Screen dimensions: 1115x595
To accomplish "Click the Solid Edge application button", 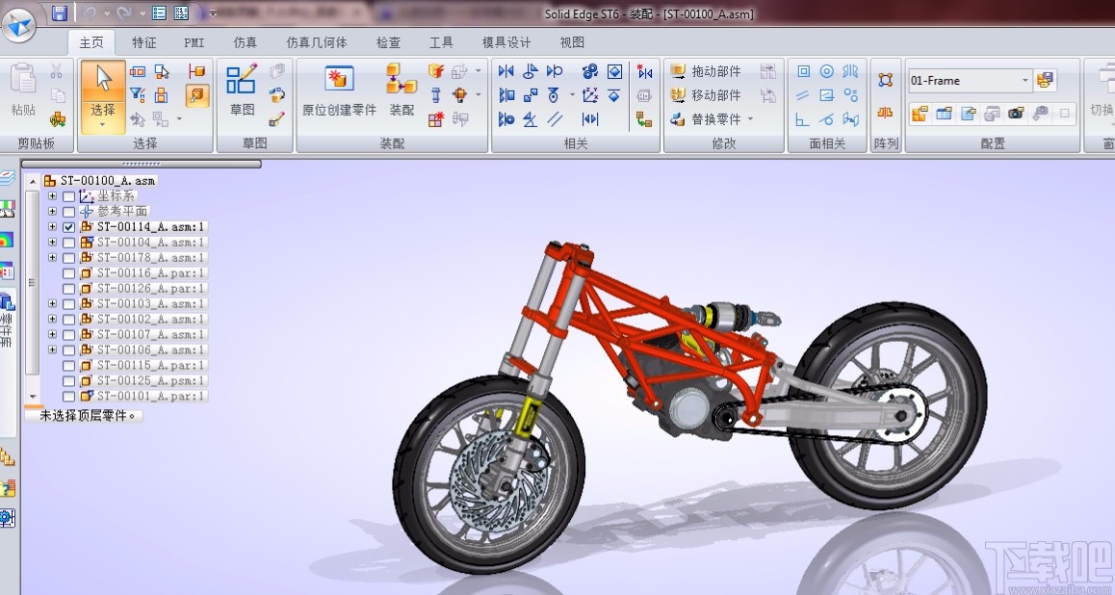I will tap(19, 25).
